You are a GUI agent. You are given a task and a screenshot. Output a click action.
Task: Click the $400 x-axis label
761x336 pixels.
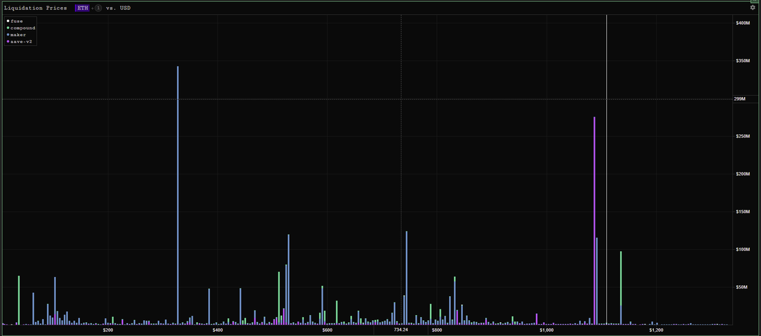point(218,330)
